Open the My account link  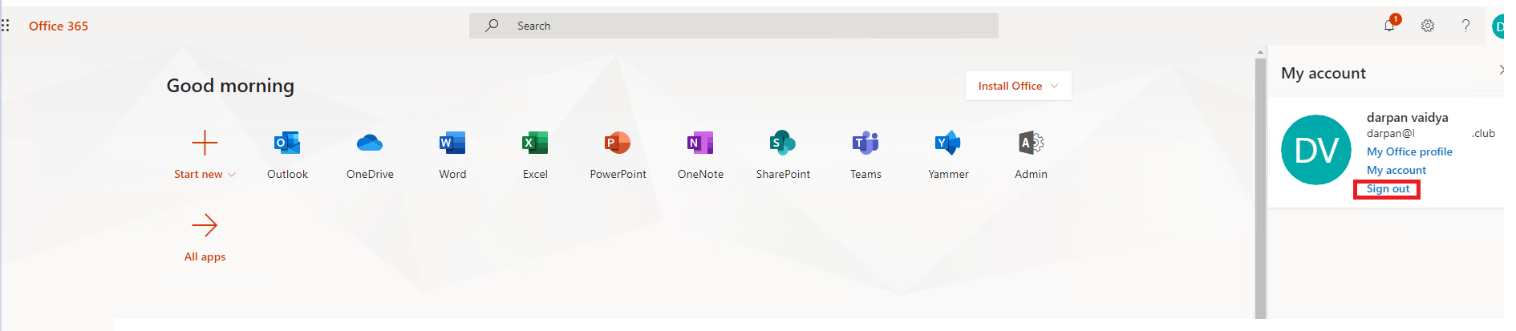[x=1396, y=170]
